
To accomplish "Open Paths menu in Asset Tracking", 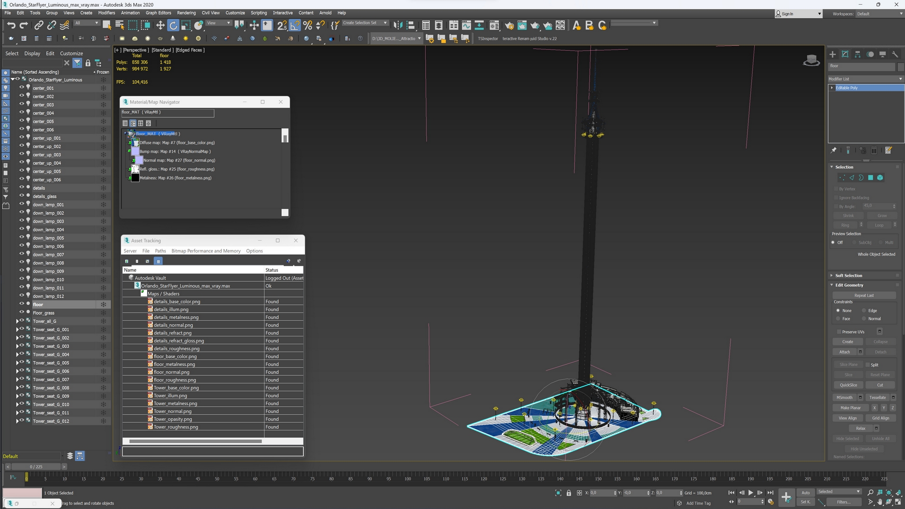I will point(160,251).
